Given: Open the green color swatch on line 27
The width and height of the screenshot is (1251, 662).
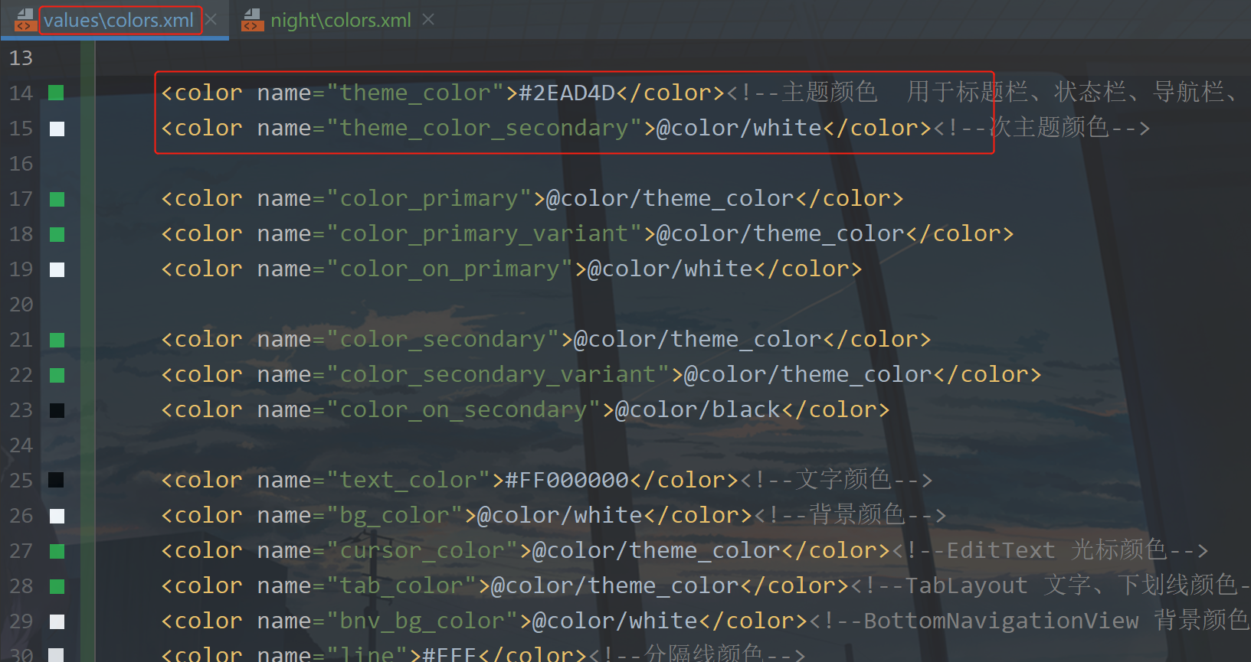Looking at the screenshot, I should tap(57, 551).
